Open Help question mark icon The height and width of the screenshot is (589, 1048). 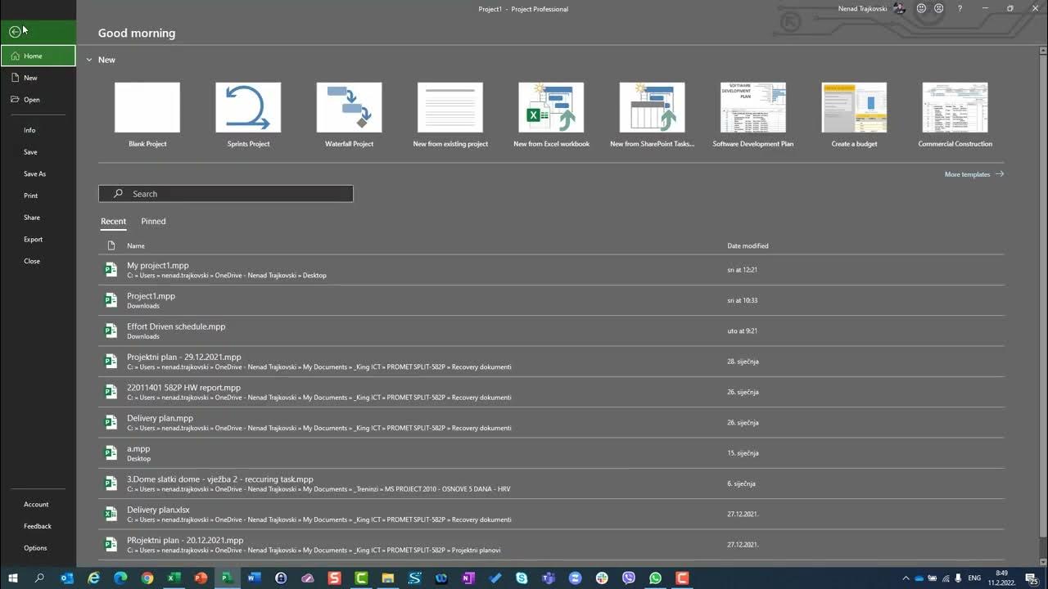tap(960, 8)
